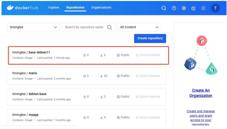227x129 pixels.
Task: Open the 'Create and manage users' link
Action: (201, 118)
